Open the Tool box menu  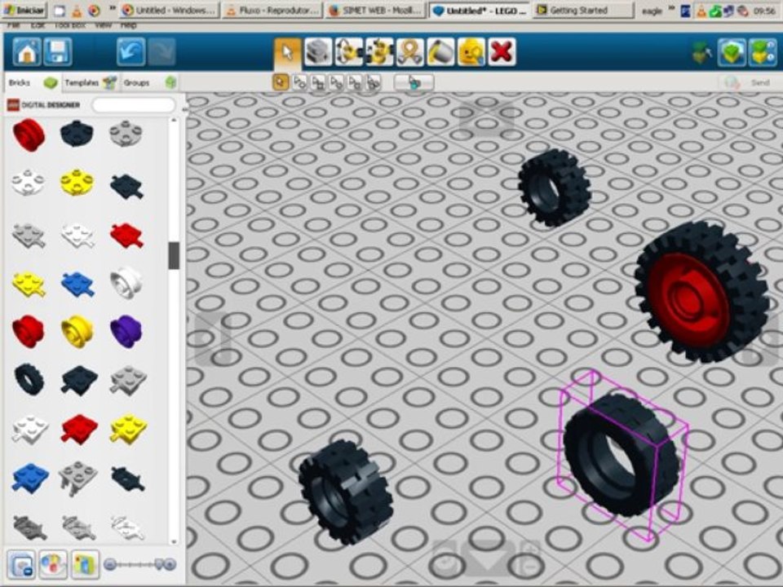[70, 25]
